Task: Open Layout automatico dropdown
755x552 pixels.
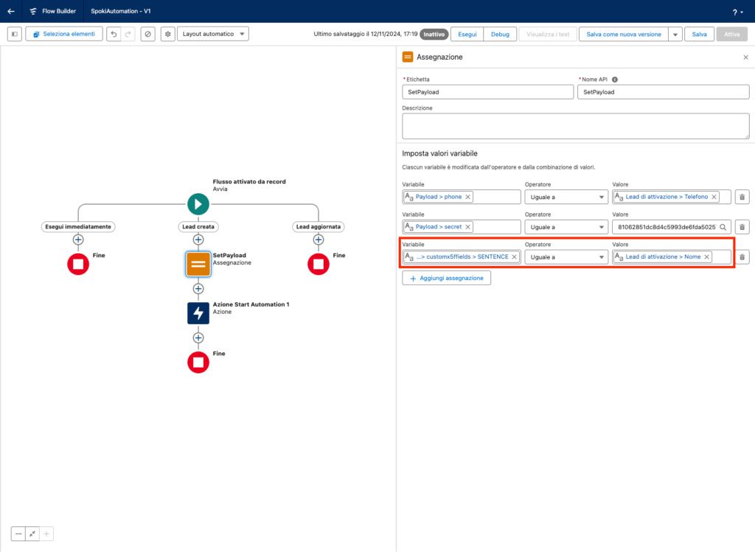Action: tap(212, 34)
